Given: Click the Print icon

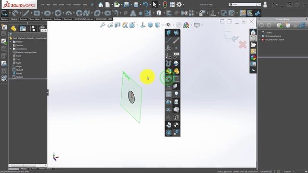Looking at the screenshot, I should 136,4.
